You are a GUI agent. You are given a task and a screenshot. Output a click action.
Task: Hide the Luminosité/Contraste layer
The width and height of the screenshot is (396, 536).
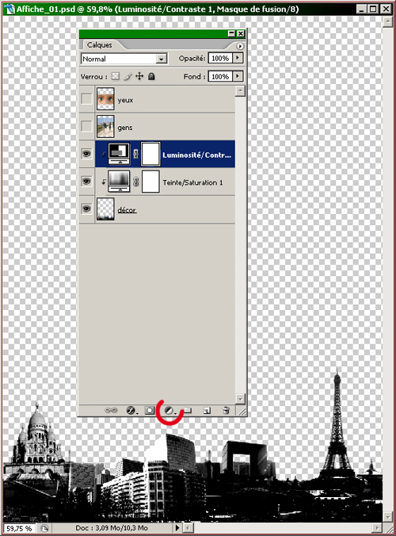[x=86, y=154]
